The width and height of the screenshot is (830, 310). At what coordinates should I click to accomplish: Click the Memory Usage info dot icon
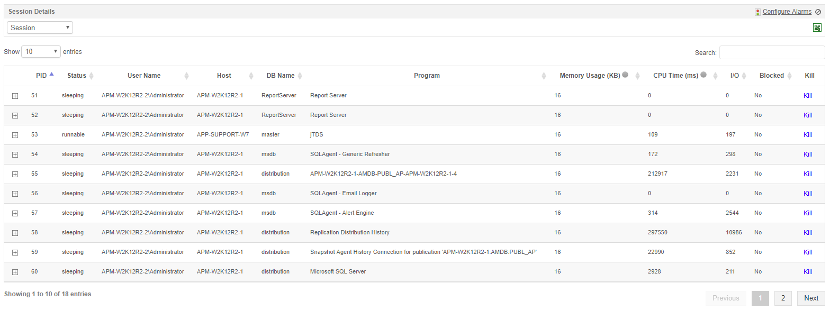click(x=625, y=75)
